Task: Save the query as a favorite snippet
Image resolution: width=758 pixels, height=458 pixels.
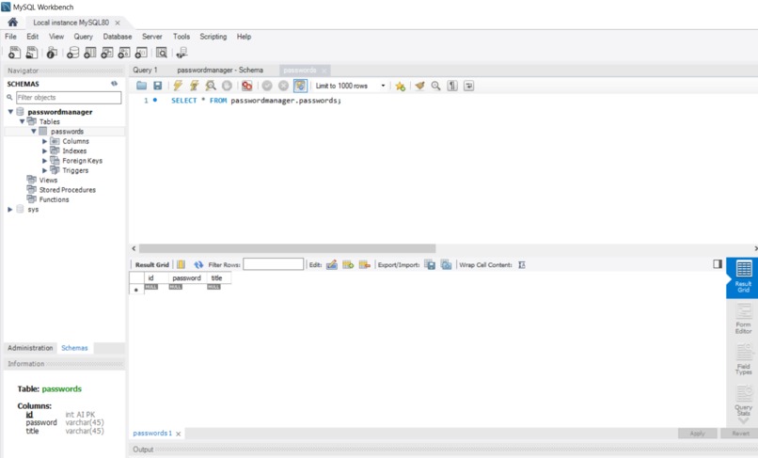Action: point(400,87)
